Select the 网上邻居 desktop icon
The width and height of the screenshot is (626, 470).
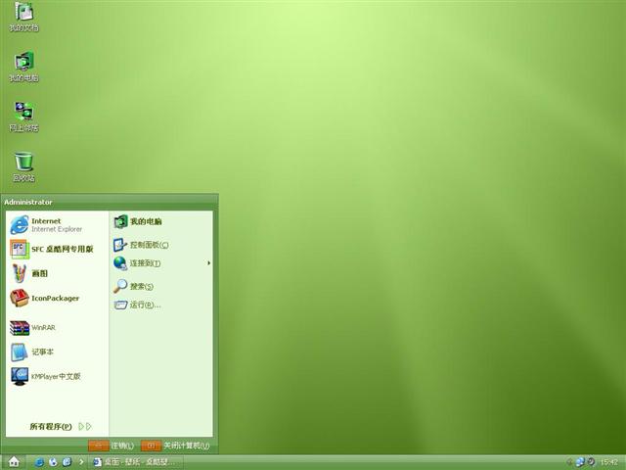23,117
